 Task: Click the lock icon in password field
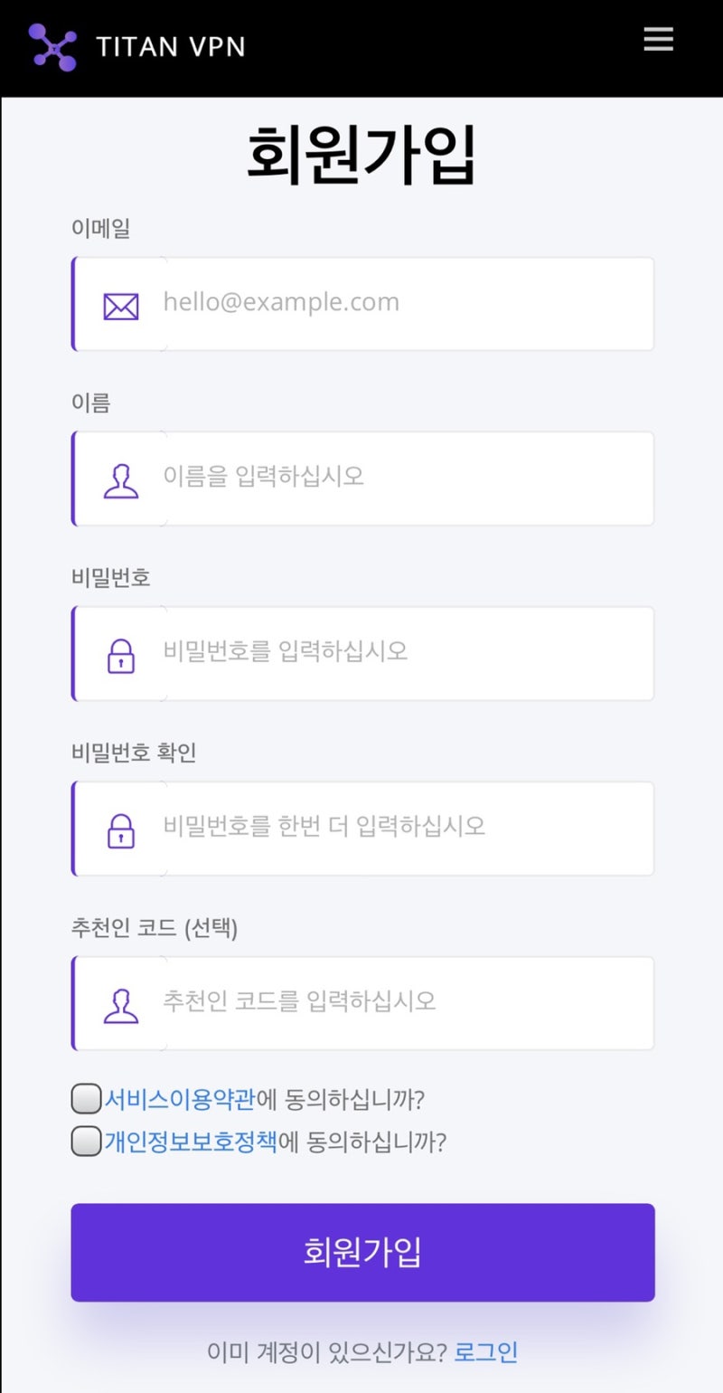click(121, 656)
